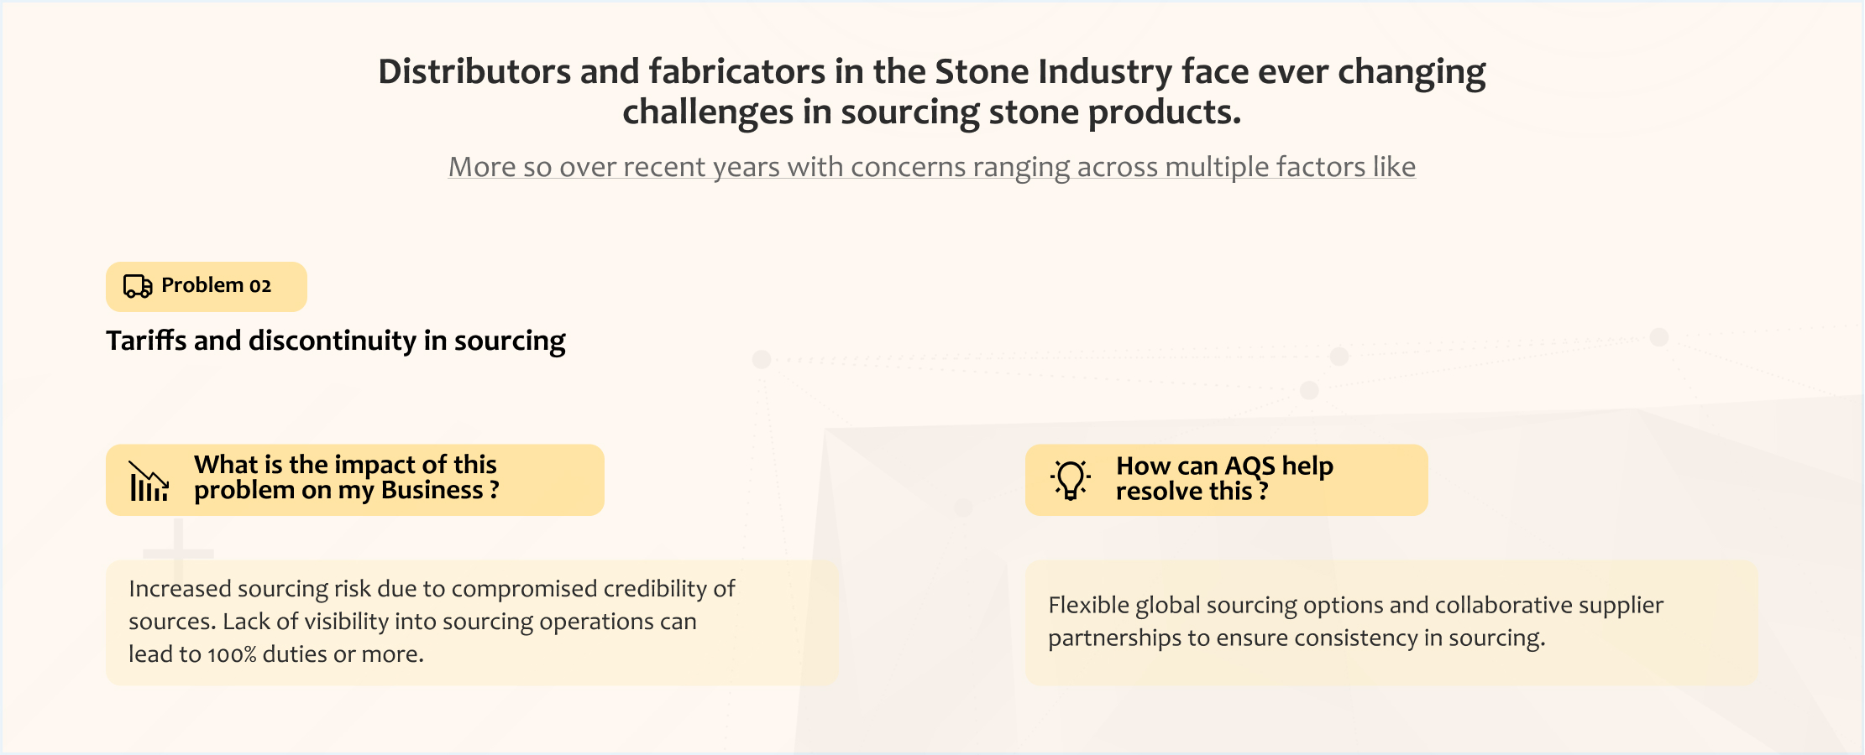Open 'How can AQS help resolve this' badge

(x=1226, y=480)
